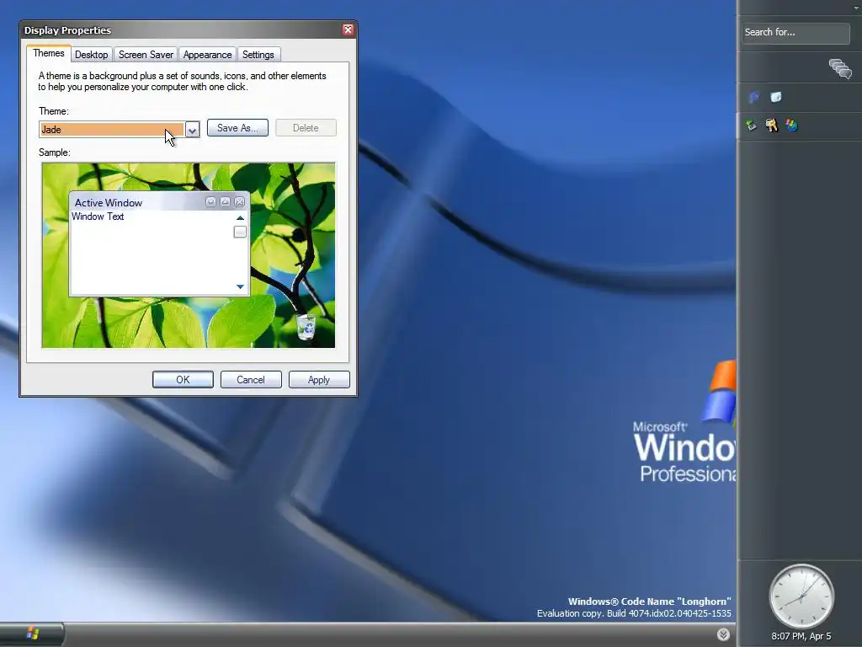The image size is (862, 647).
Task: Click the sidebar Search for field
Action: [795, 33]
